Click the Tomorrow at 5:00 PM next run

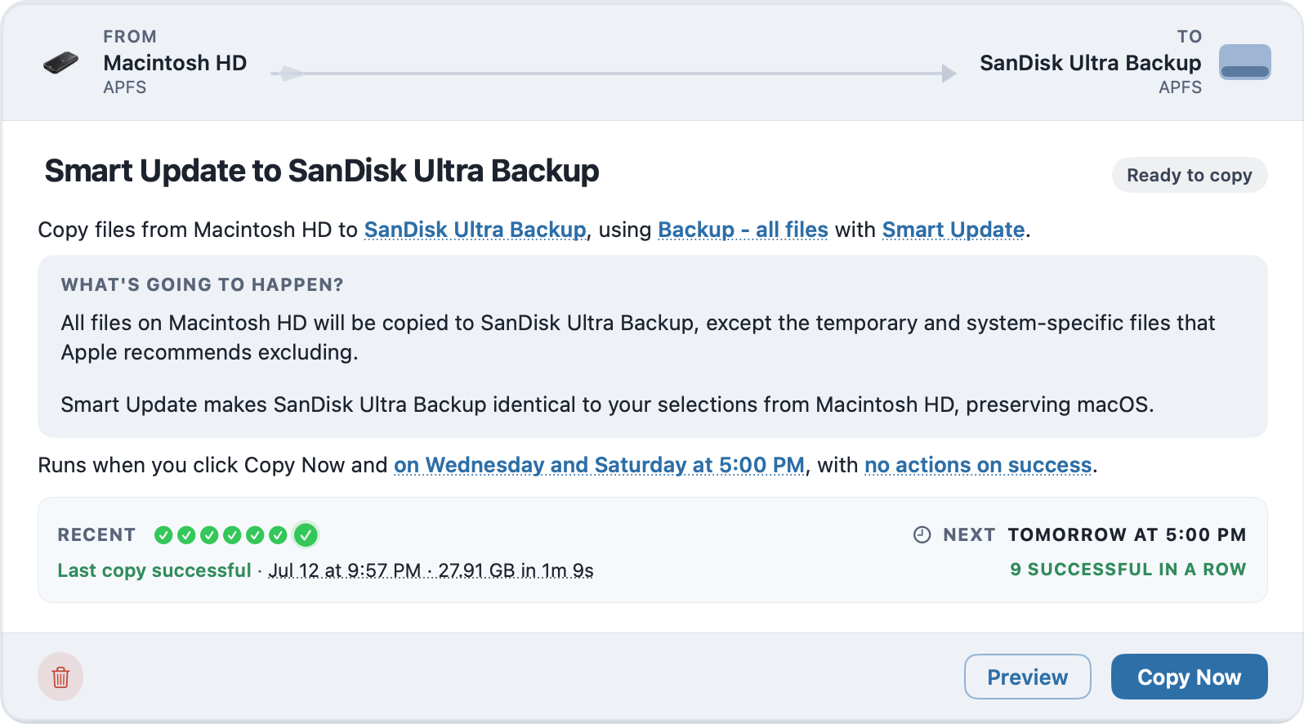[x=1127, y=535]
